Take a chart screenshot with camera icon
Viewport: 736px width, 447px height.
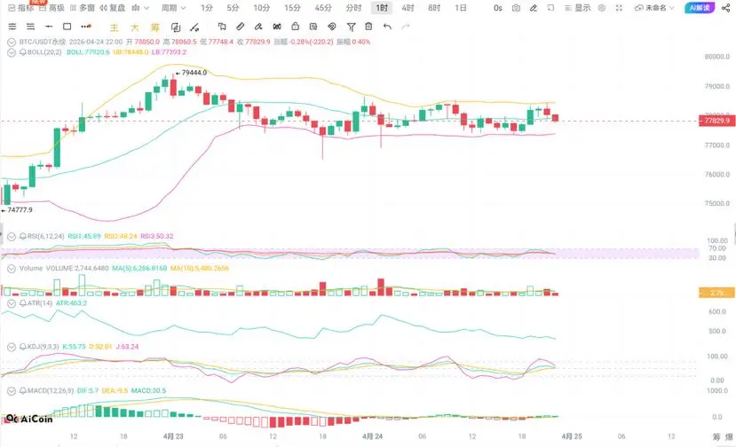pos(516,8)
